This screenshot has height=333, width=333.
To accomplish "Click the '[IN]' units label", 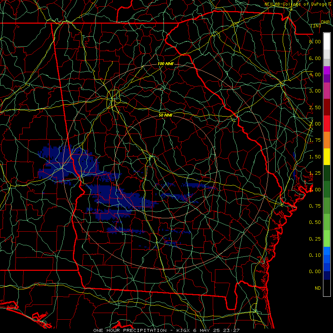I will [316, 26].
